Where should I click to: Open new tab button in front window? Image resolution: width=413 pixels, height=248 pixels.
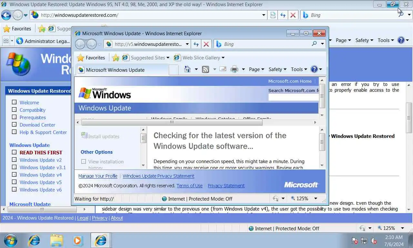click(x=173, y=70)
